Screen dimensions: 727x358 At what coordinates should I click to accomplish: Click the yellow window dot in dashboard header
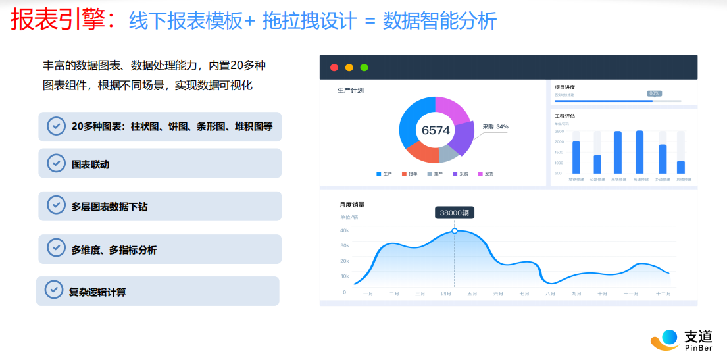tap(349, 67)
